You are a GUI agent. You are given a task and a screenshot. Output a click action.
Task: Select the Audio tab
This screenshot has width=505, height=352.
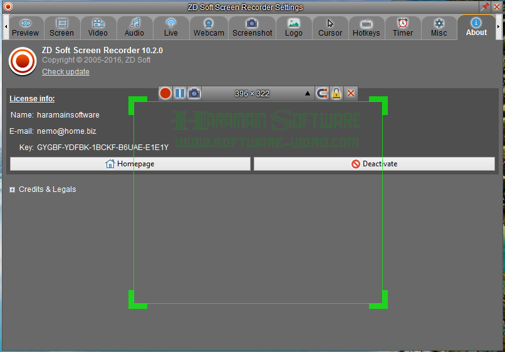pos(134,28)
